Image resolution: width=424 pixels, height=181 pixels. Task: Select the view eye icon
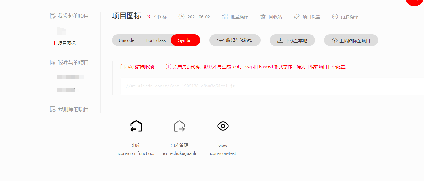point(223,126)
